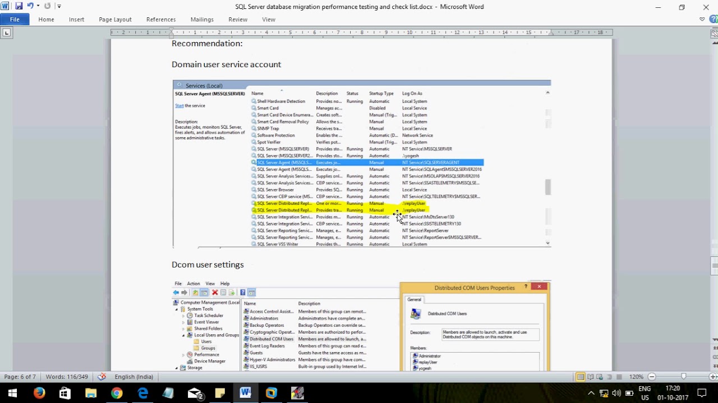Open Microsoft Edge from the taskbar
This screenshot has width=718, height=403.
[x=142, y=393]
